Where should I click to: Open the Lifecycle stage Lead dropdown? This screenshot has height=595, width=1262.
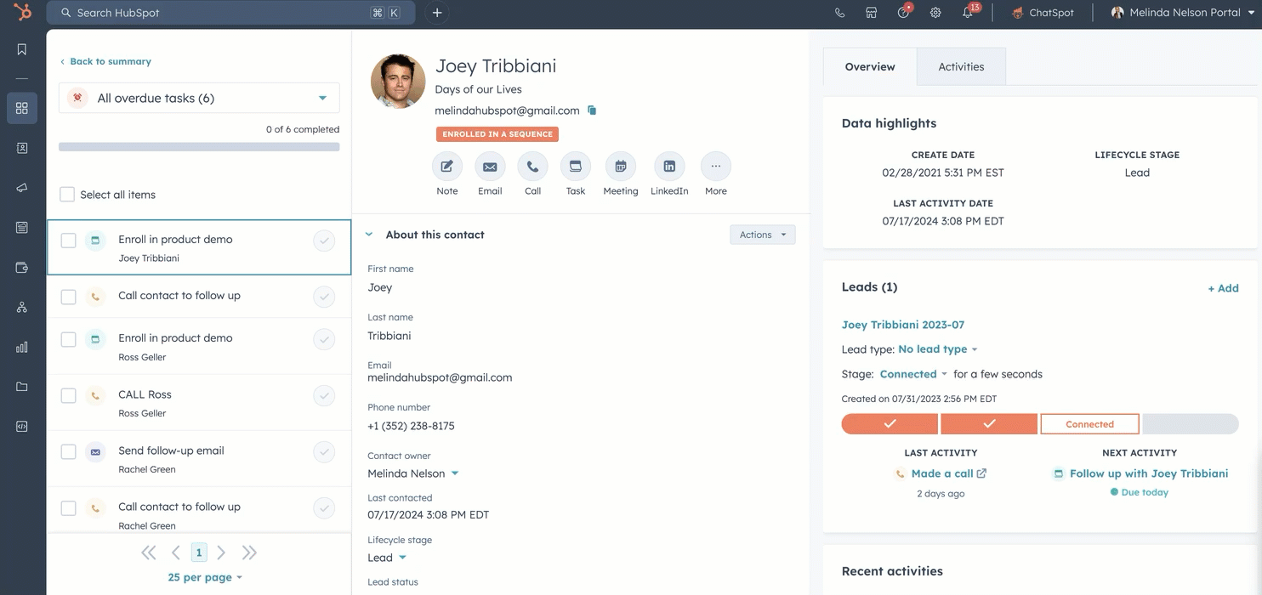(387, 558)
